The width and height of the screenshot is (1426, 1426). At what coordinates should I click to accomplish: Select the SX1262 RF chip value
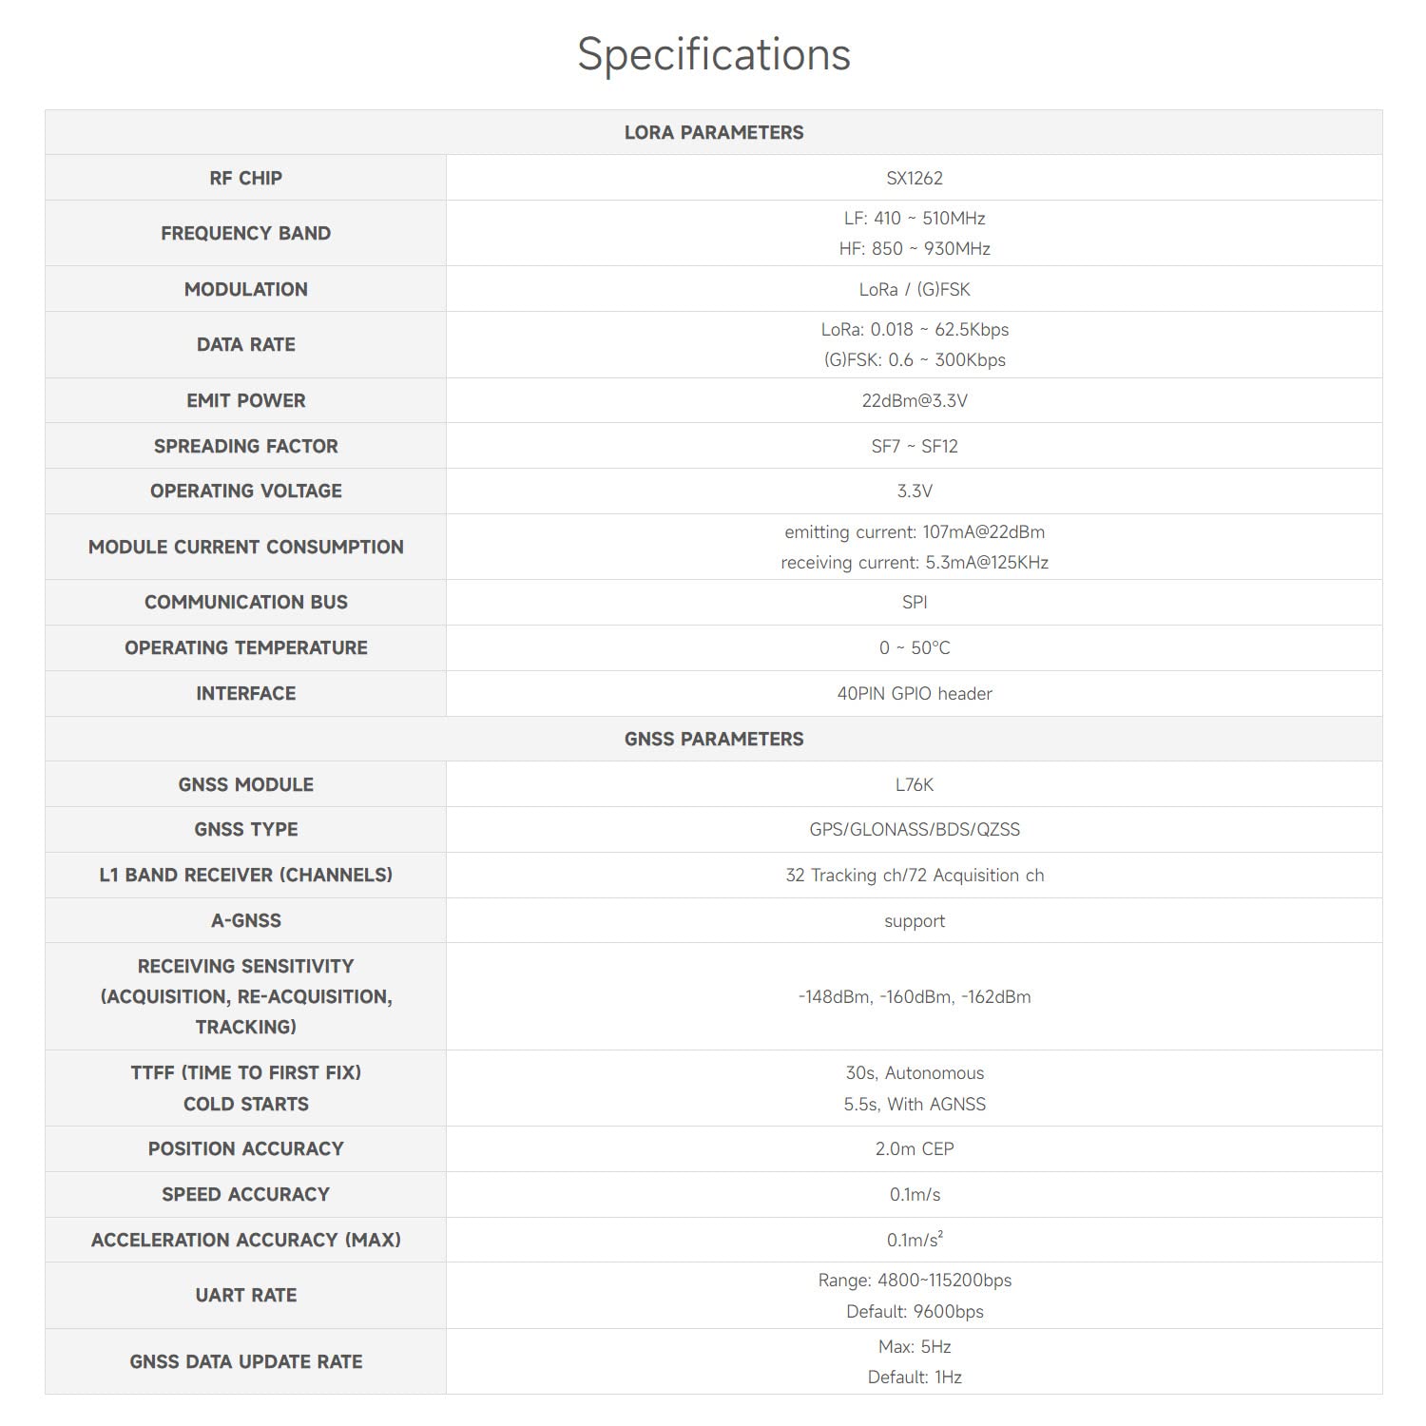click(914, 178)
